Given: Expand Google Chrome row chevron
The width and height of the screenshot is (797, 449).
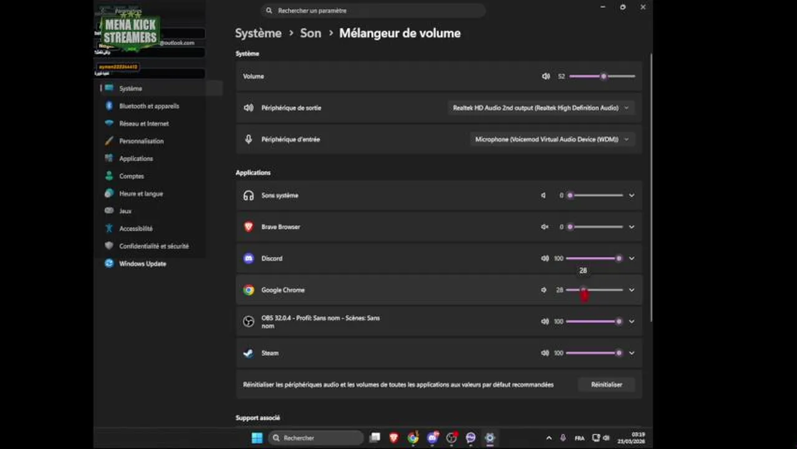Looking at the screenshot, I should click(632, 290).
